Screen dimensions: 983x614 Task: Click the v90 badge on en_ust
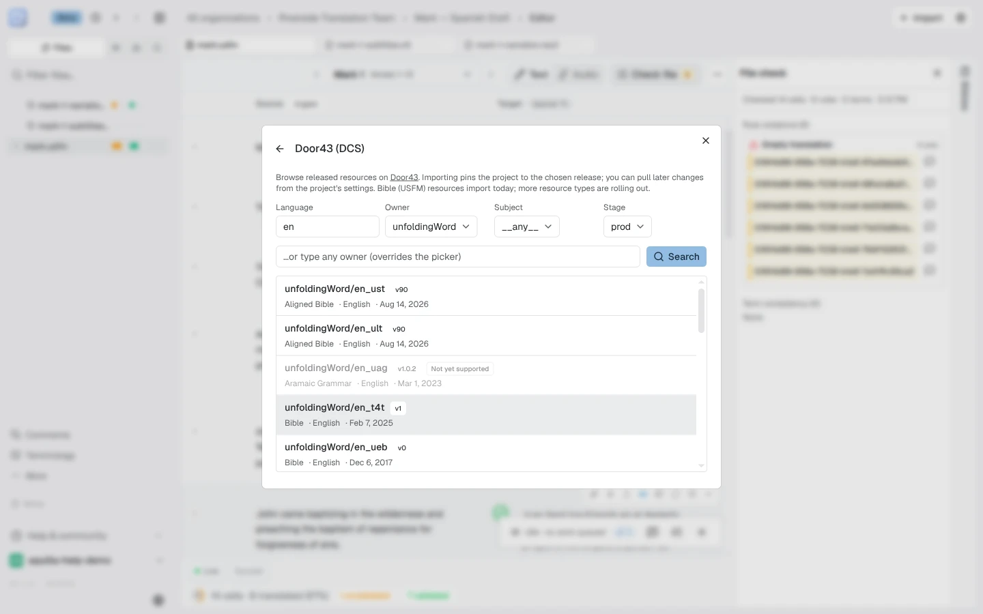pyautogui.click(x=401, y=289)
